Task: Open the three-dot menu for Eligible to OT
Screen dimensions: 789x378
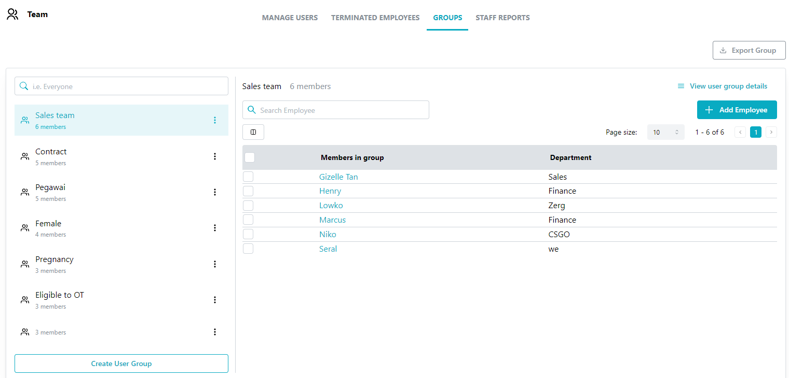Action: click(x=215, y=300)
